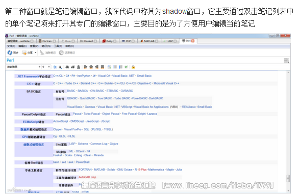
Task: Click the GW-BASIC link
Action: click(97, 91)
